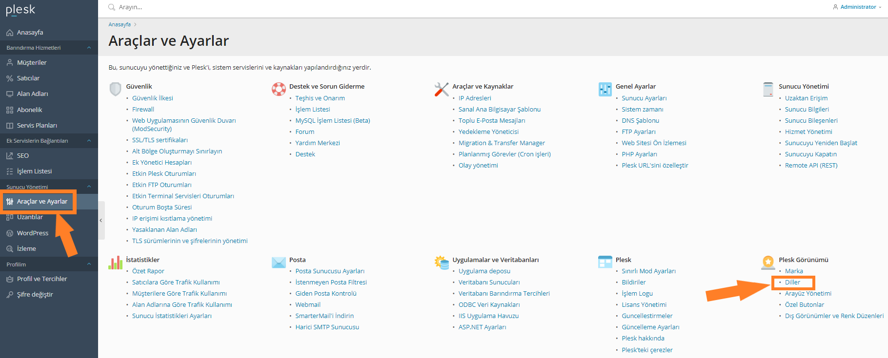Open Veritabanı Sunucuları link
The height and width of the screenshot is (358, 888).
(x=489, y=283)
